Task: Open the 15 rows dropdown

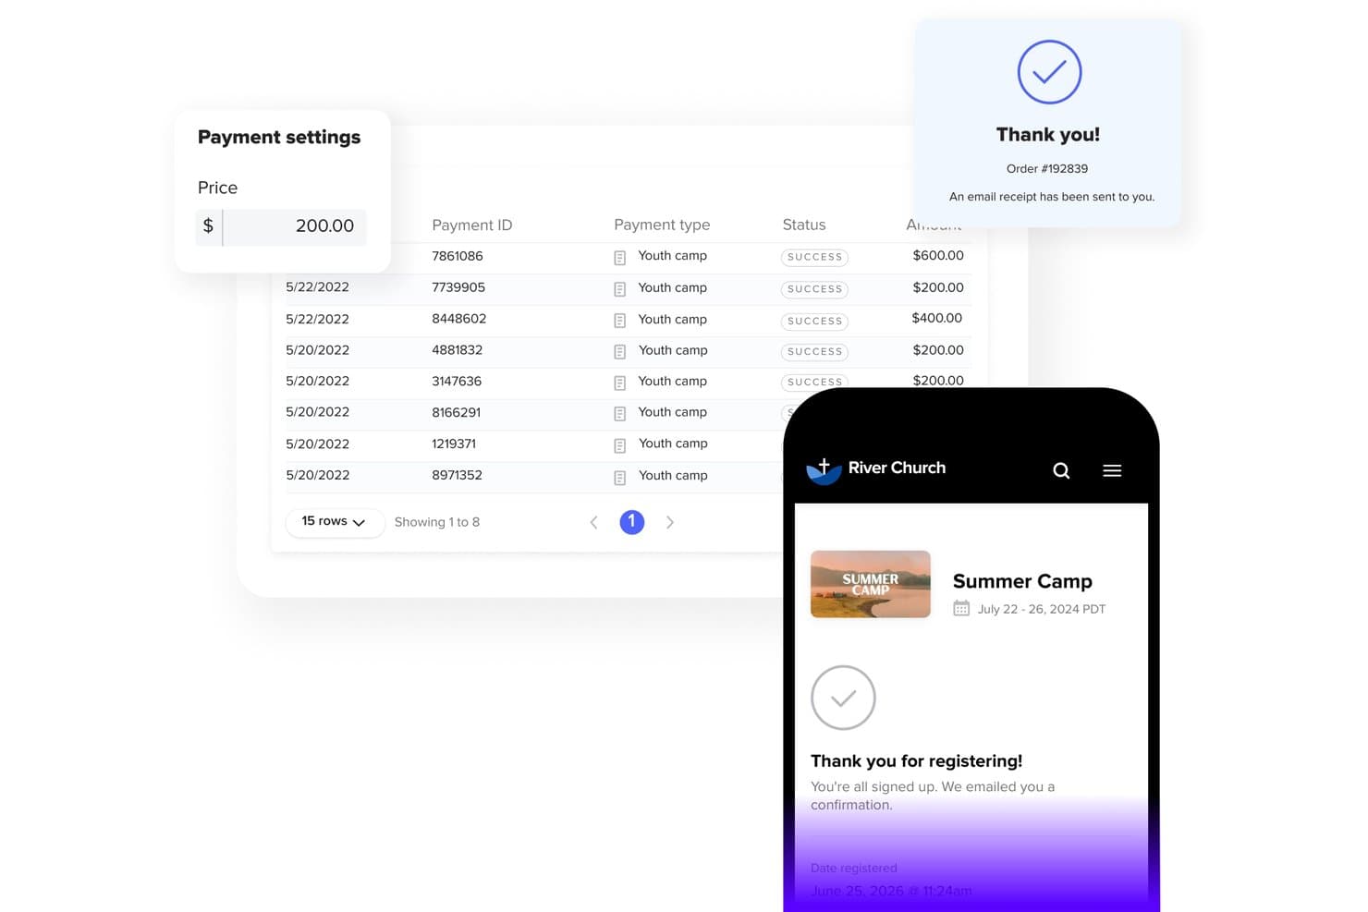Action: (335, 522)
